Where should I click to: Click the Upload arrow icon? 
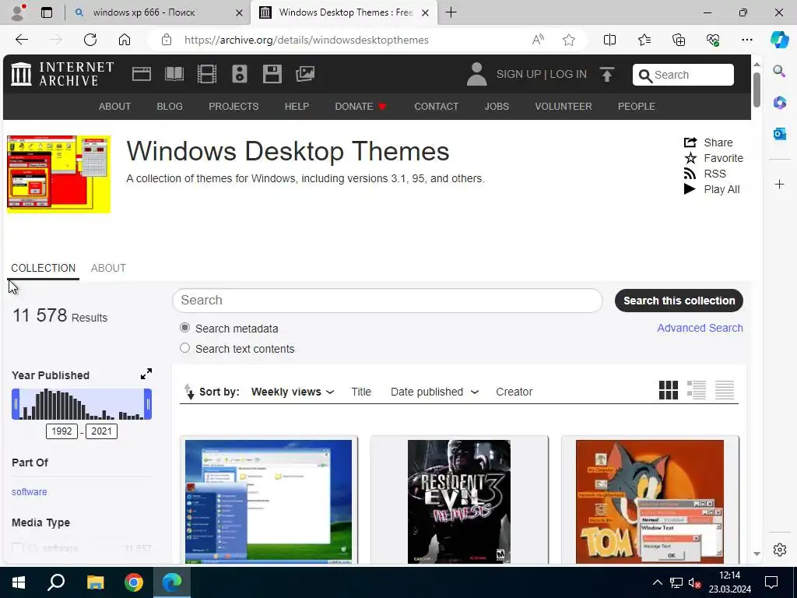pos(607,74)
